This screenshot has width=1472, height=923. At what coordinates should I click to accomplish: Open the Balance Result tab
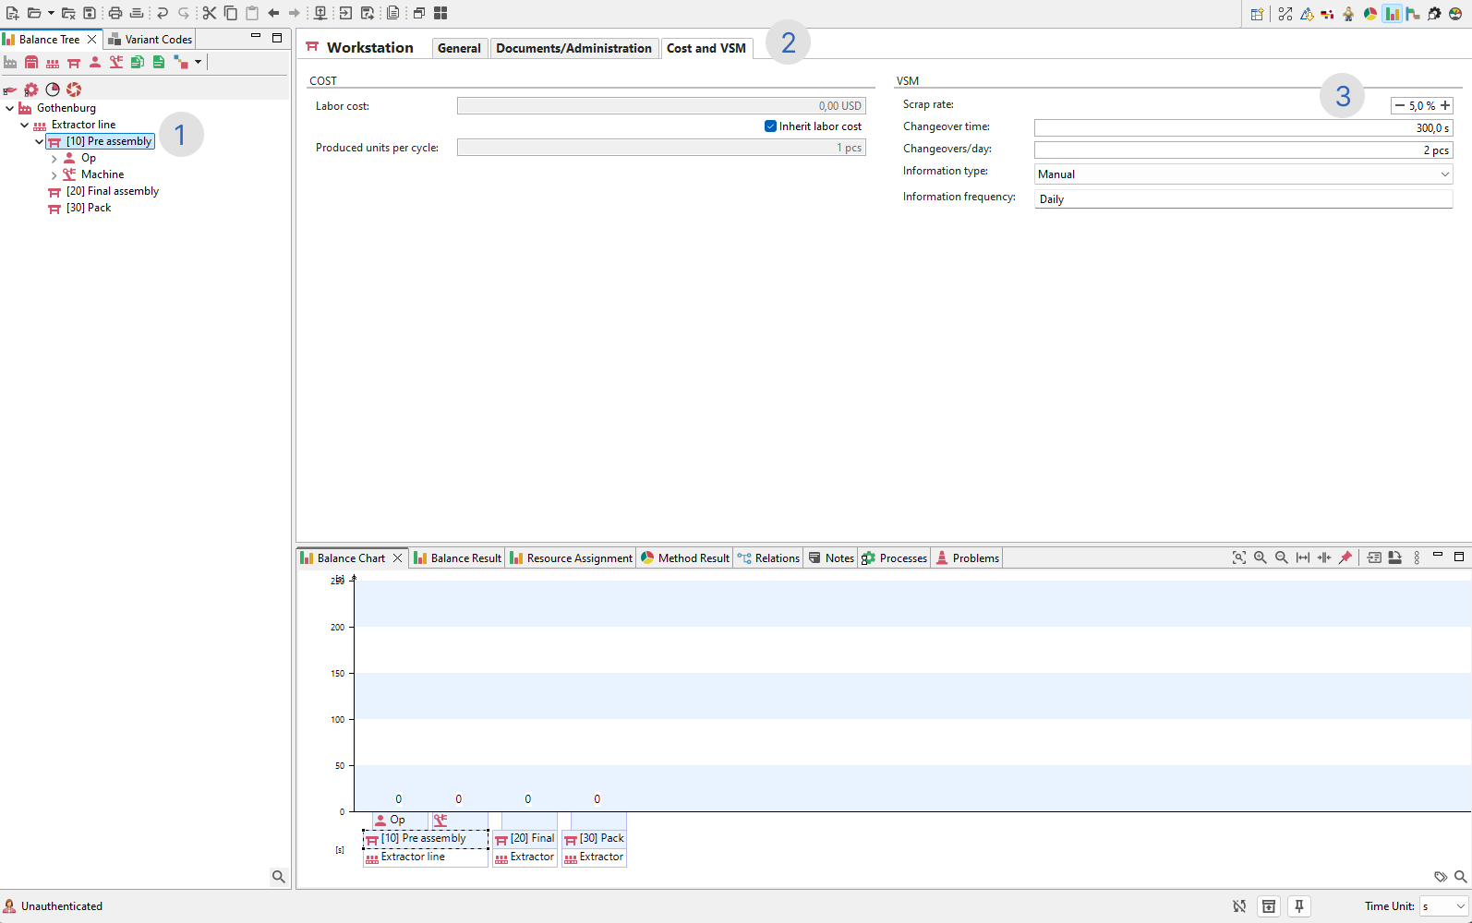[458, 558]
